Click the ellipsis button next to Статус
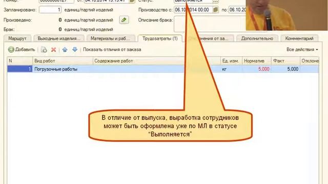This screenshot has height=184, width=328. click(215, 1)
